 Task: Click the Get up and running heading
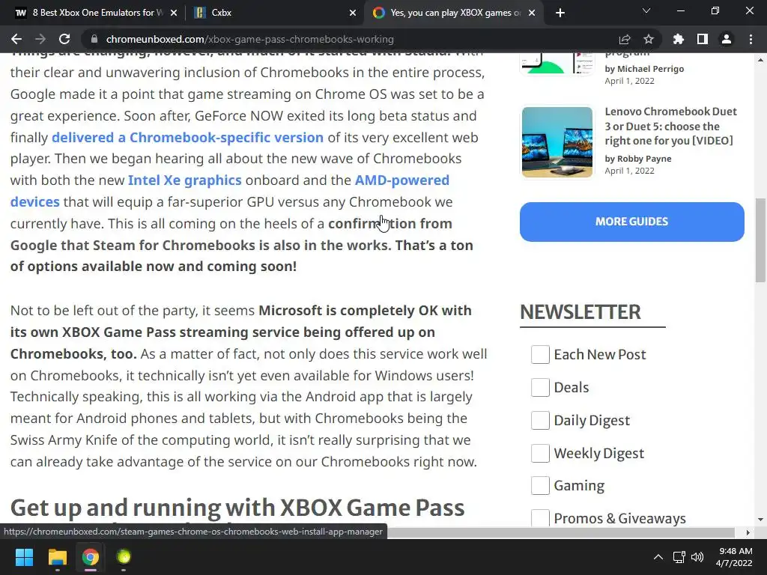(237, 508)
